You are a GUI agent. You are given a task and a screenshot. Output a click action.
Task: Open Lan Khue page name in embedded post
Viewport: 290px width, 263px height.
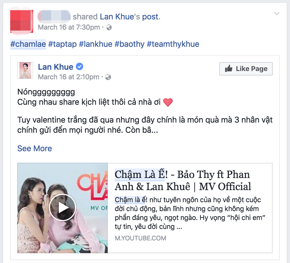click(x=55, y=67)
